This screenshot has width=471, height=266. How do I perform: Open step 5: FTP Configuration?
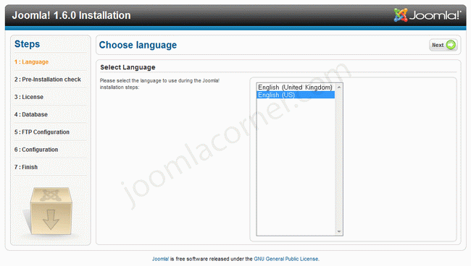pyautogui.click(x=42, y=132)
